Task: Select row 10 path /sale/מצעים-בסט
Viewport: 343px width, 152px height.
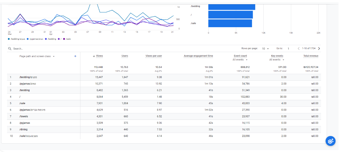Action: tap(28, 136)
